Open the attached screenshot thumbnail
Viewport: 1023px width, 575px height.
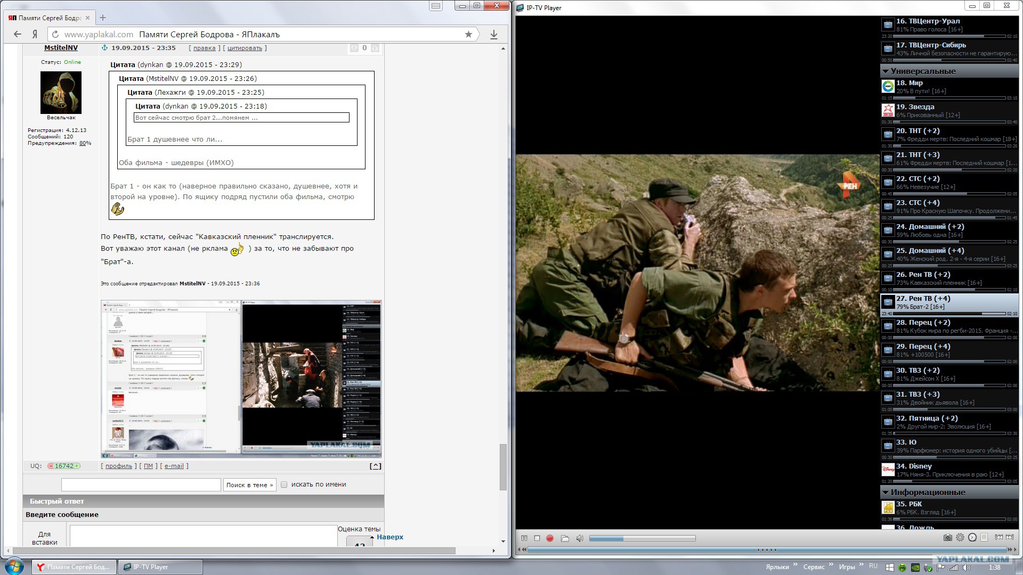241,379
